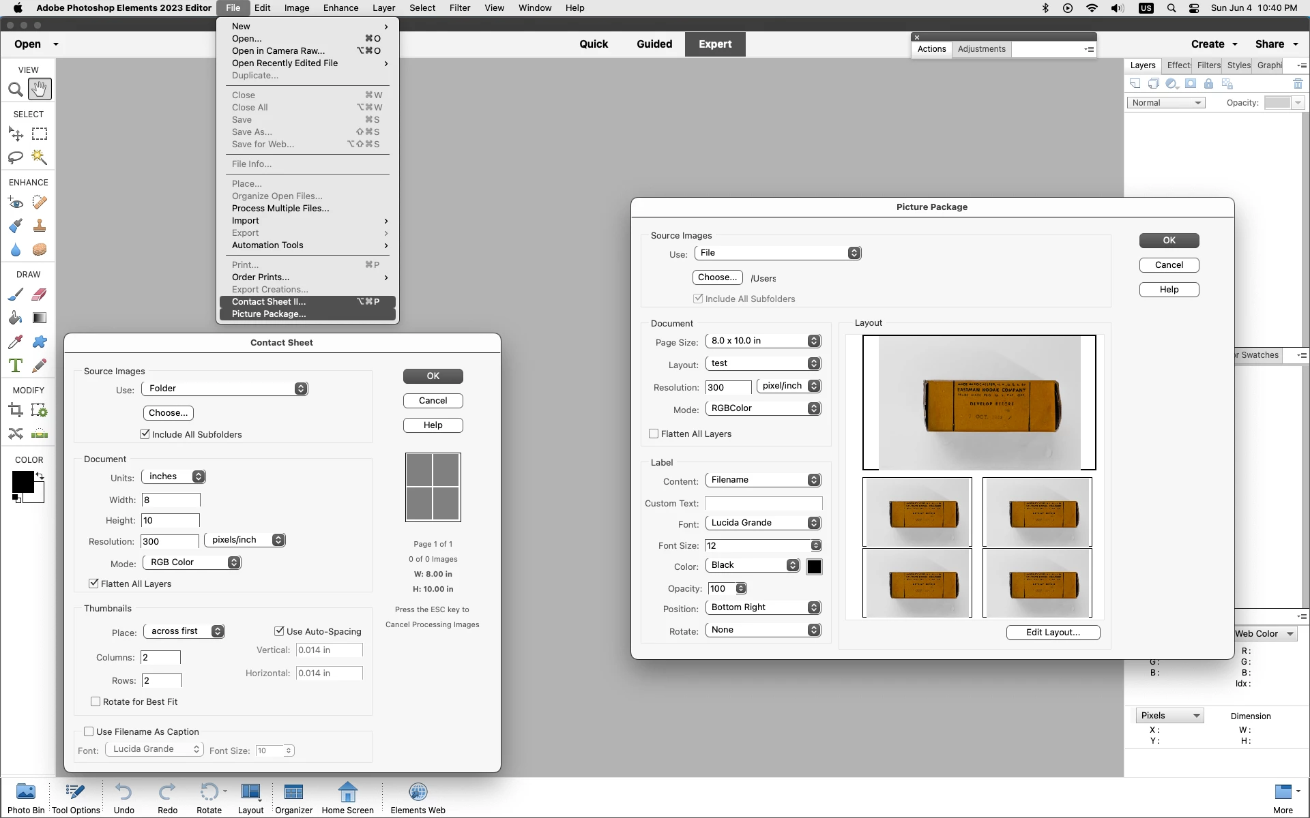Select the Clone Stamp tool
This screenshot has width=1310, height=818.
[40, 226]
